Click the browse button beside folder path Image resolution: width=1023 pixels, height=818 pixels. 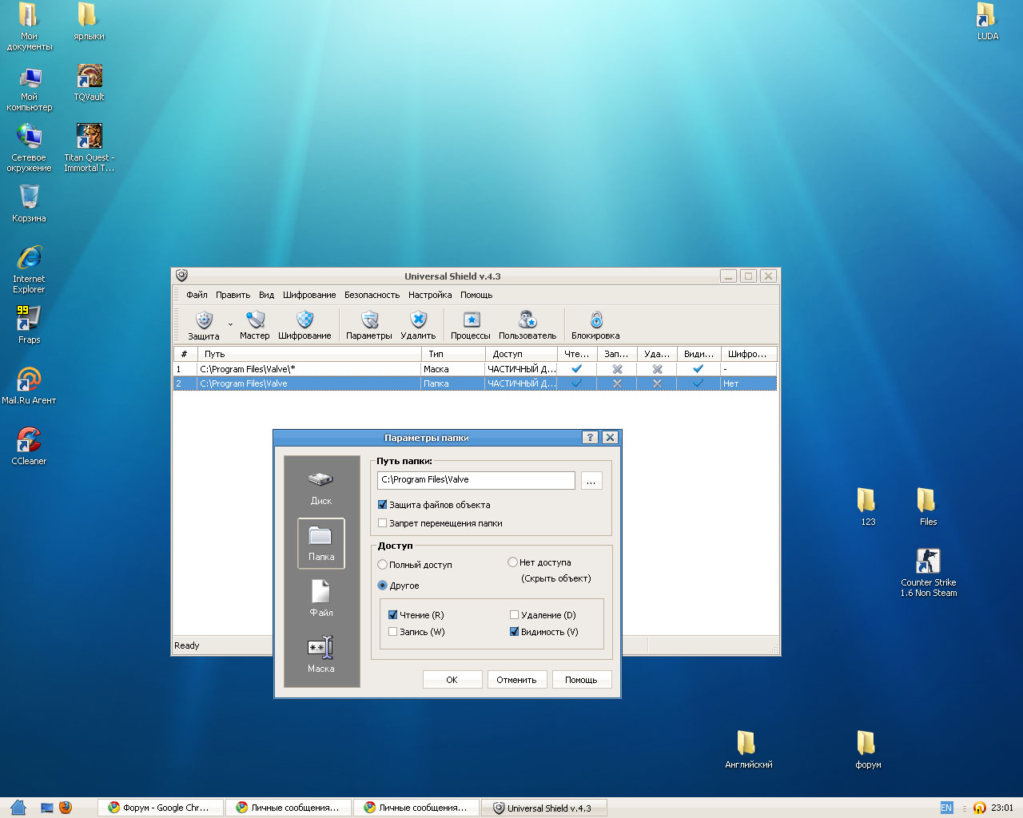[x=591, y=480]
